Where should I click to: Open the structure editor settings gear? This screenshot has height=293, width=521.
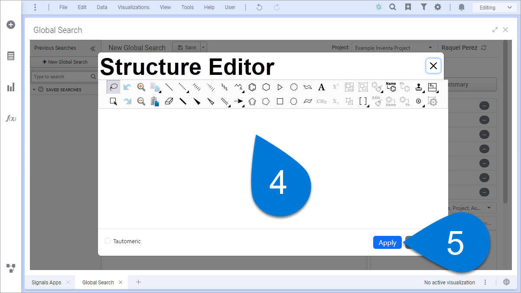[433, 101]
